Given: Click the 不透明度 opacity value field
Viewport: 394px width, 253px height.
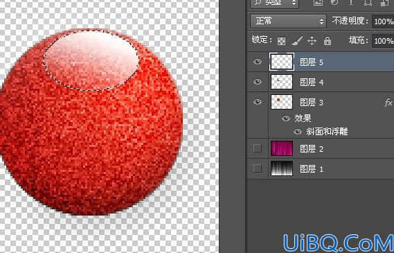Looking at the screenshot, I should (x=383, y=21).
